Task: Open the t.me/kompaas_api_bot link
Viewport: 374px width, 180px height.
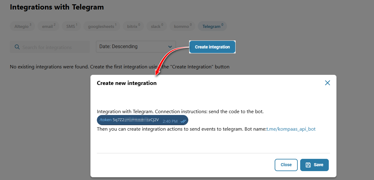Action: point(291,129)
